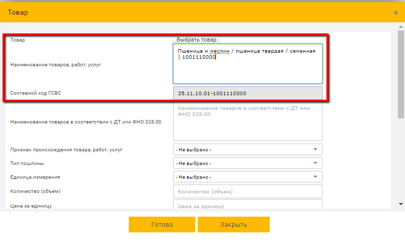Click the Количество (объем) label text
The width and height of the screenshot is (405, 245).
(x=39, y=191)
